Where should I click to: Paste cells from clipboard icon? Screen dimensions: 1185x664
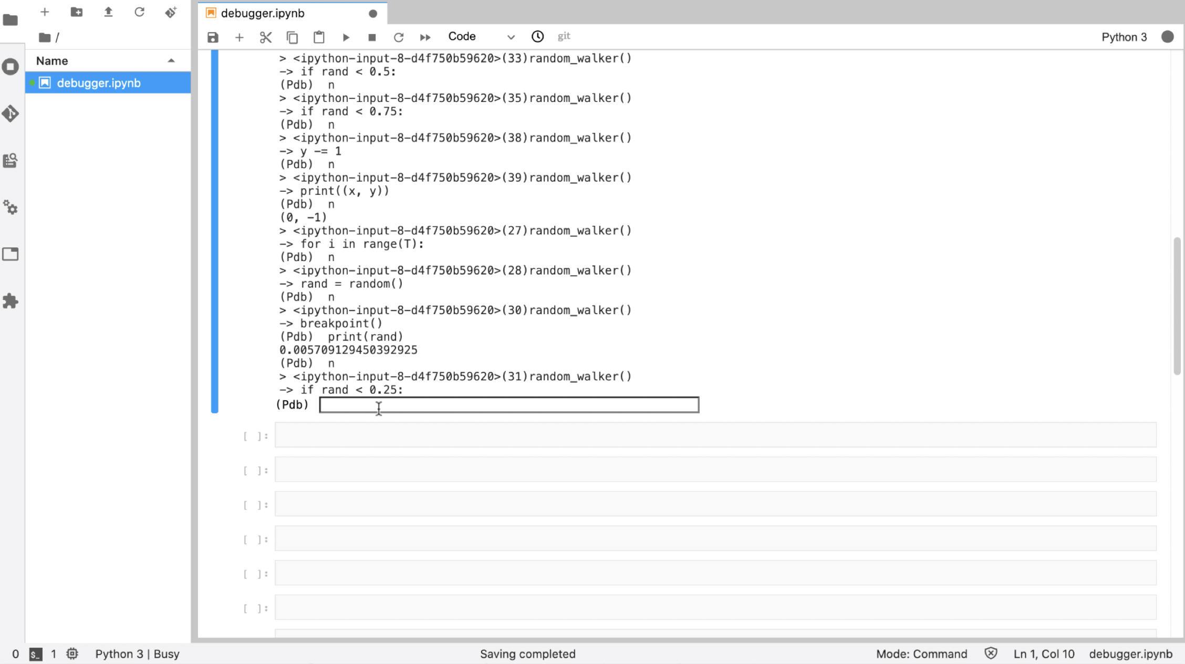point(319,37)
